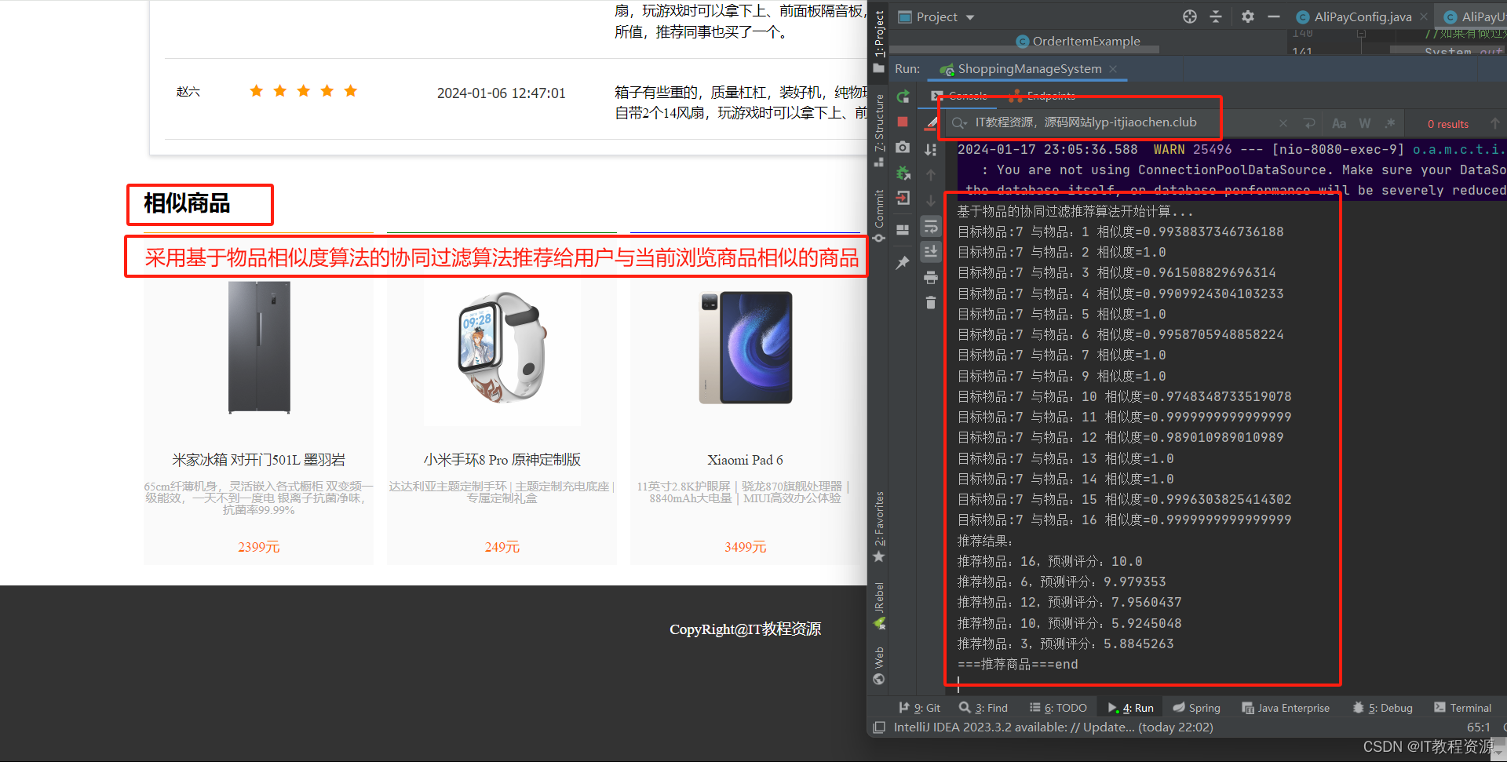This screenshot has width=1507, height=762.
Task: Click the new-line icon in search bar
Action: point(1309,123)
